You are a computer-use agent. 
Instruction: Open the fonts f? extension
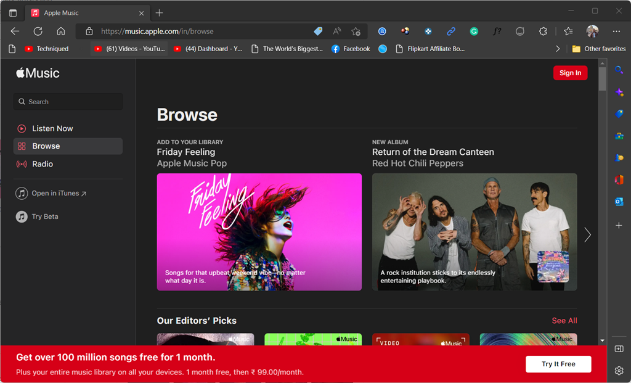click(x=497, y=31)
